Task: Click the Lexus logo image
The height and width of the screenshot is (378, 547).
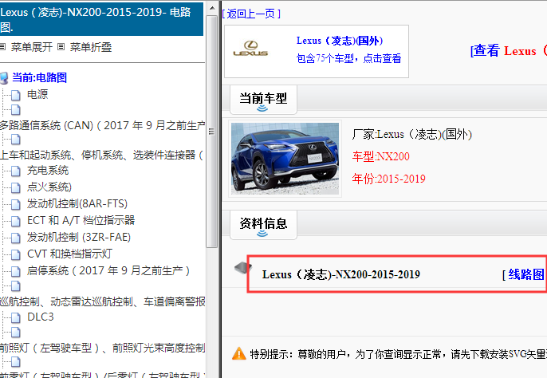Action: tap(250, 49)
